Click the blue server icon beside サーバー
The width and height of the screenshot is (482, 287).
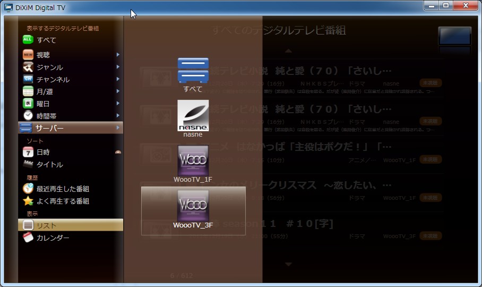25,128
